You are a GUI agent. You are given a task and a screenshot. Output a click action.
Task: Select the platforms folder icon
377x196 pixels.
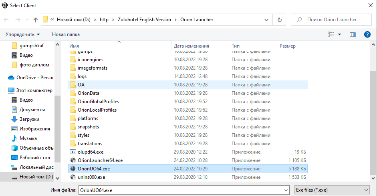click(x=73, y=118)
